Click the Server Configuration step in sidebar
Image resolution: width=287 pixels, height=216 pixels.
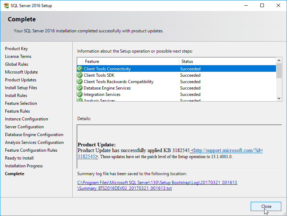24,127
